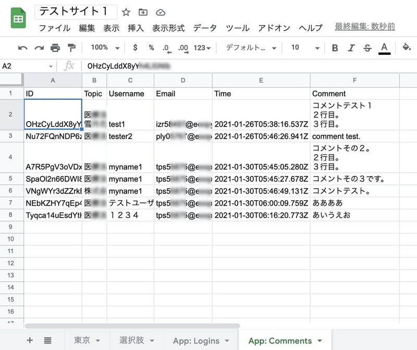This screenshot has width=417, height=350.
Task: Open the 最終編集: 数秒前 link
Action: tap(364, 27)
